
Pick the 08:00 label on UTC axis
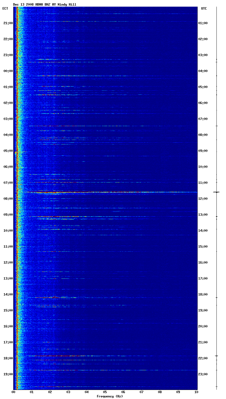(203, 135)
